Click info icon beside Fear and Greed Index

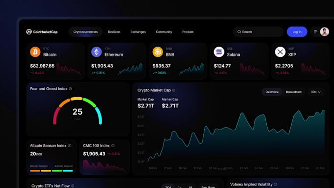71,89
